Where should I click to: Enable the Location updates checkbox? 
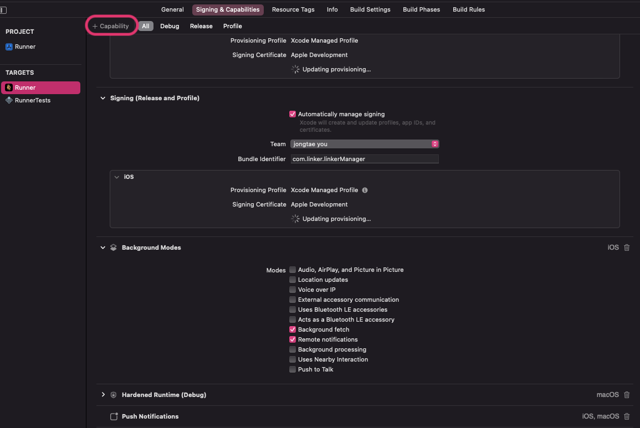coord(293,280)
